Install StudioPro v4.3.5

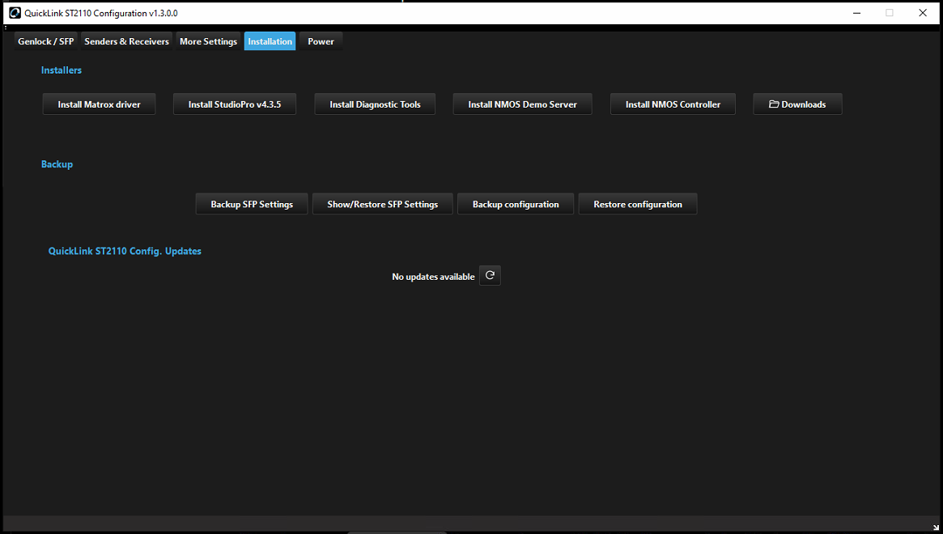click(x=235, y=104)
